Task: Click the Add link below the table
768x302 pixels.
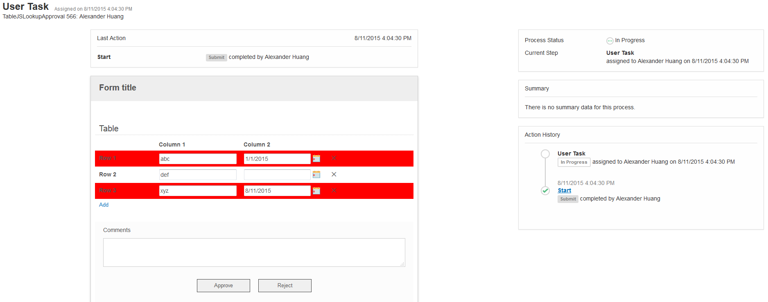Action: (104, 205)
